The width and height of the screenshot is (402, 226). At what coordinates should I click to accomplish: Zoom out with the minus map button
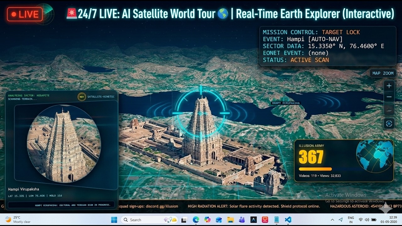click(389, 97)
